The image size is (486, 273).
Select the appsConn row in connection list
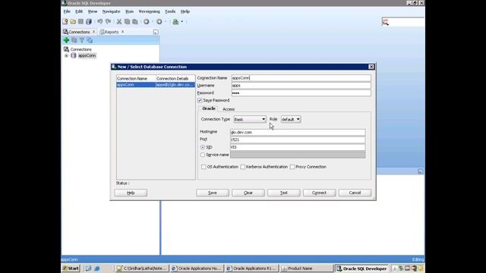[156, 84]
